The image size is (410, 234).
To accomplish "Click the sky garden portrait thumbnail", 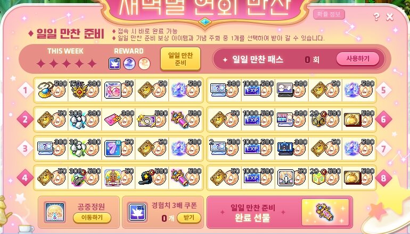I will [55, 212].
